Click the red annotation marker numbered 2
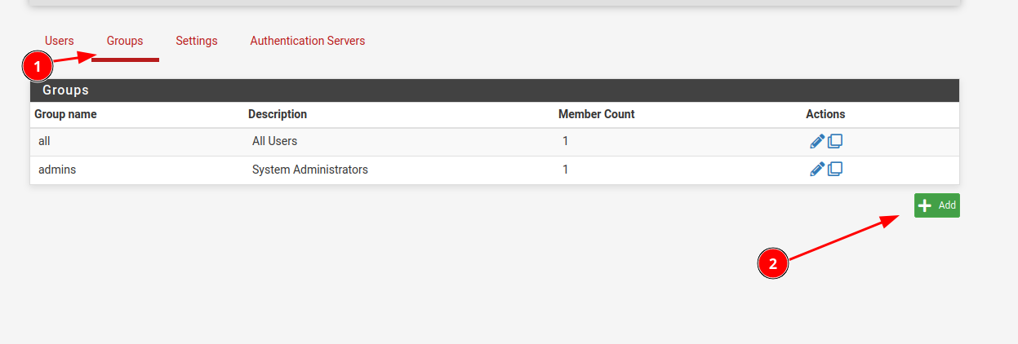This screenshot has width=1018, height=344. click(x=773, y=264)
